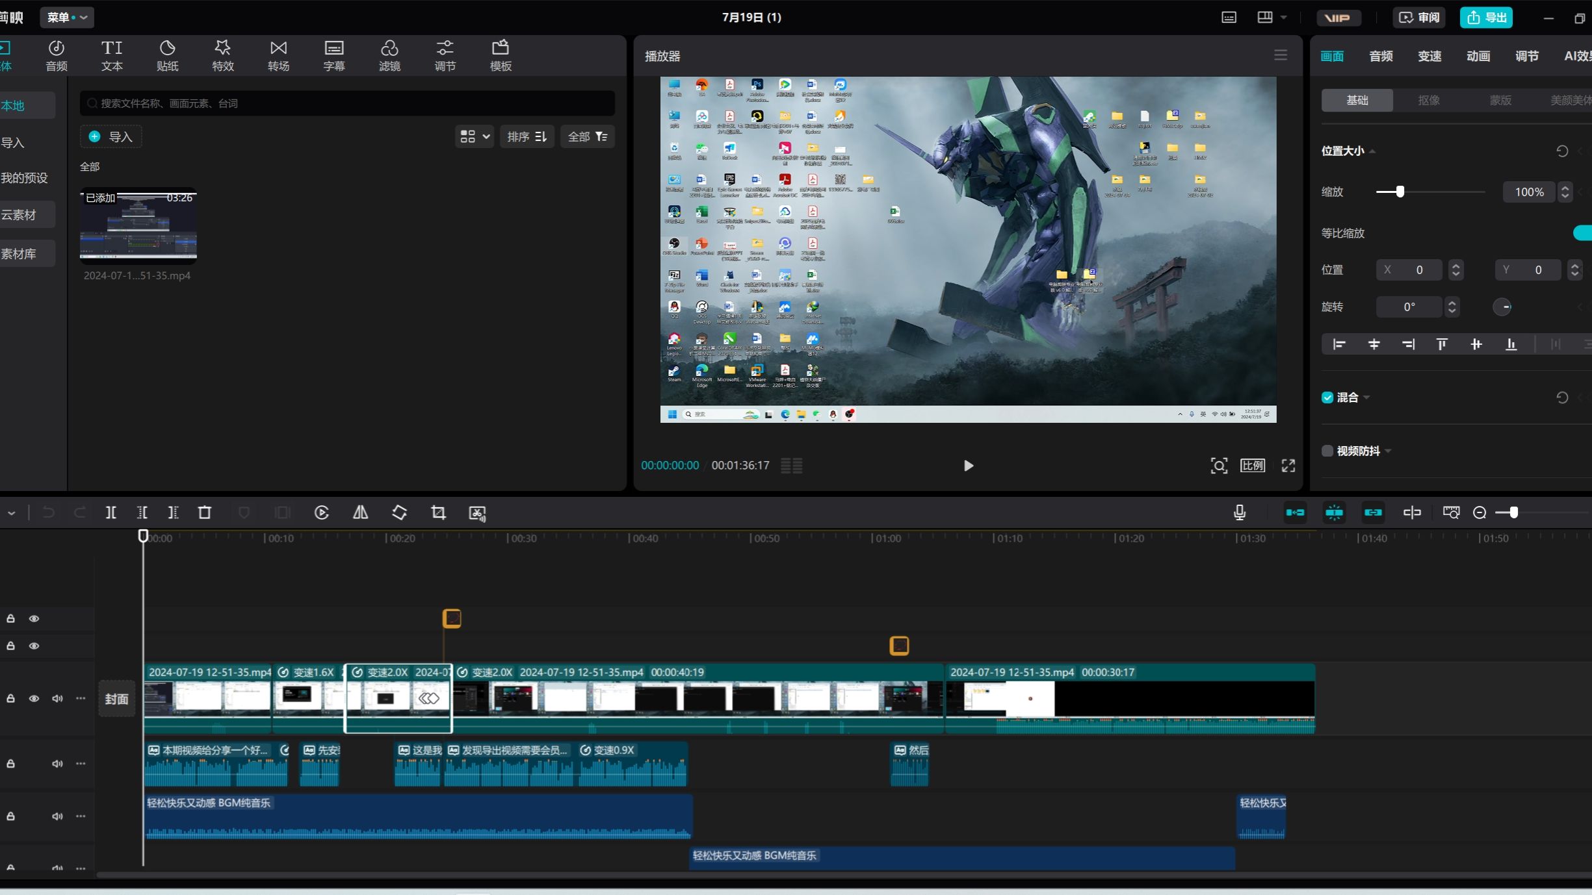Click the media search input field
Screen dimensions: 1592x895
pyautogui.click(x=347, y=103)
